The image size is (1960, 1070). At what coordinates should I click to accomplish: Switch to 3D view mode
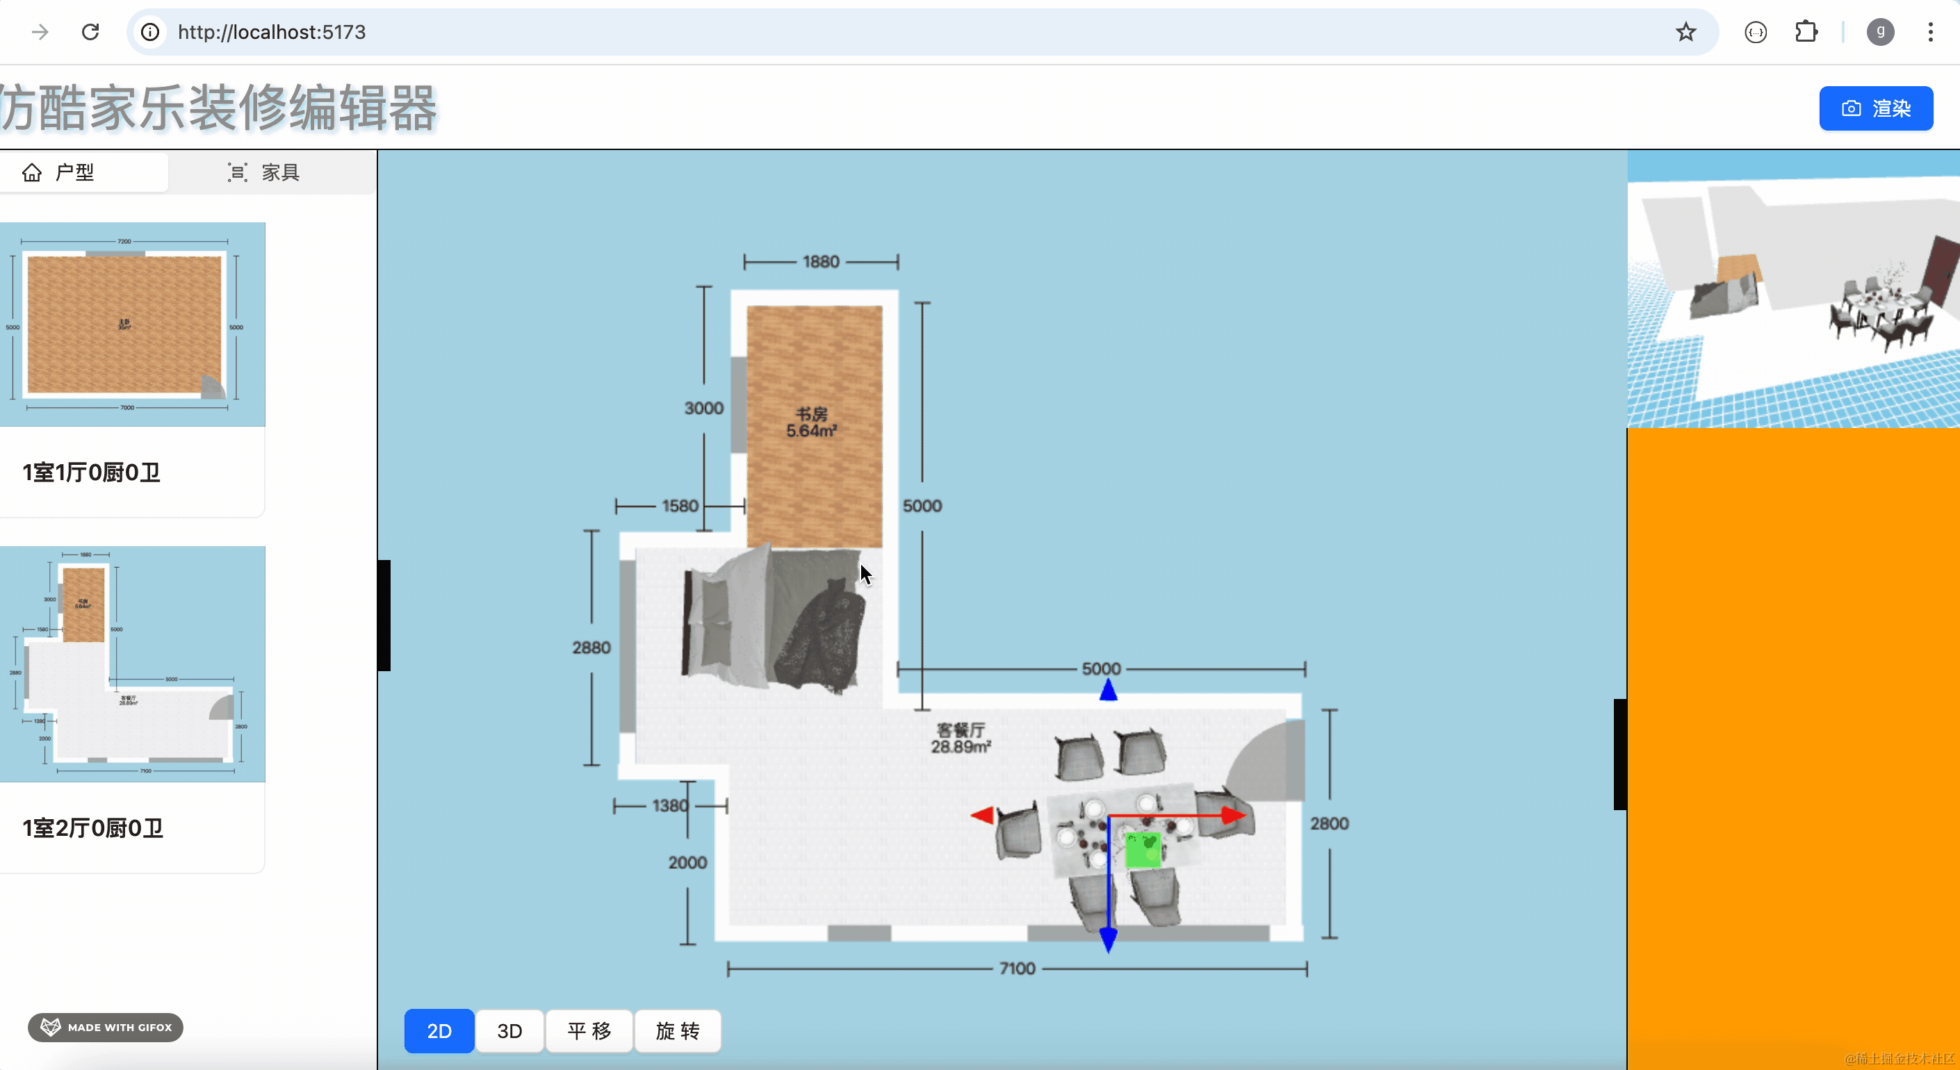509,1030
